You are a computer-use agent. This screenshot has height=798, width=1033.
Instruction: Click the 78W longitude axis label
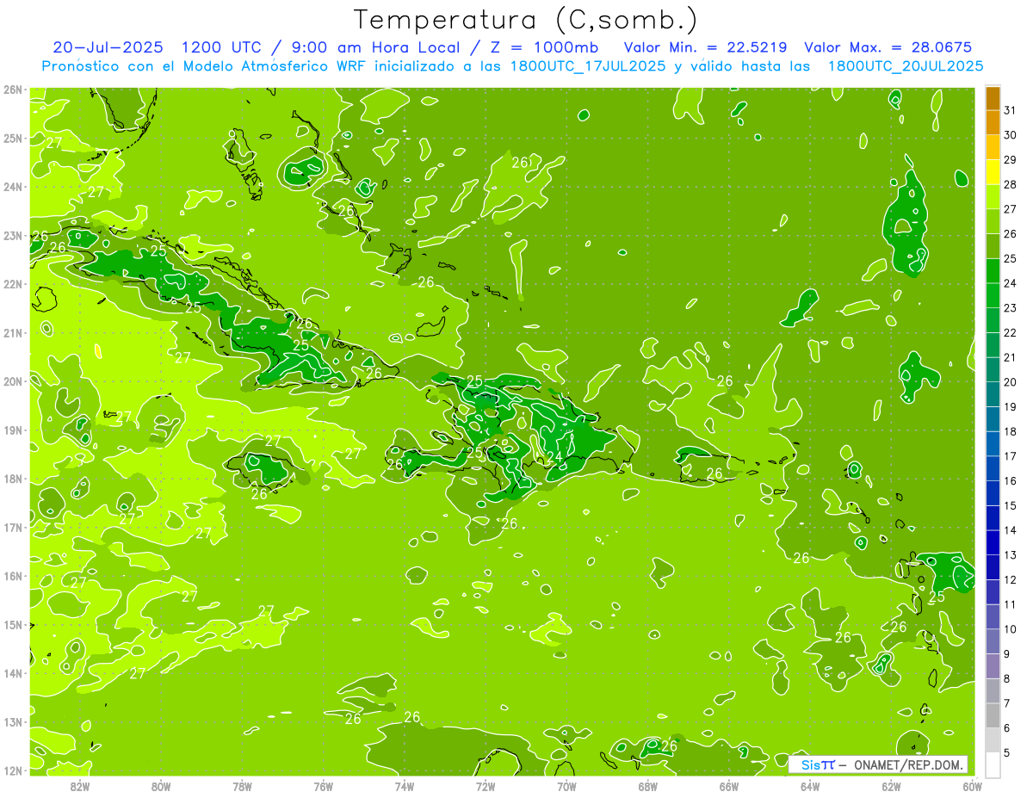[x=243, y=786]
